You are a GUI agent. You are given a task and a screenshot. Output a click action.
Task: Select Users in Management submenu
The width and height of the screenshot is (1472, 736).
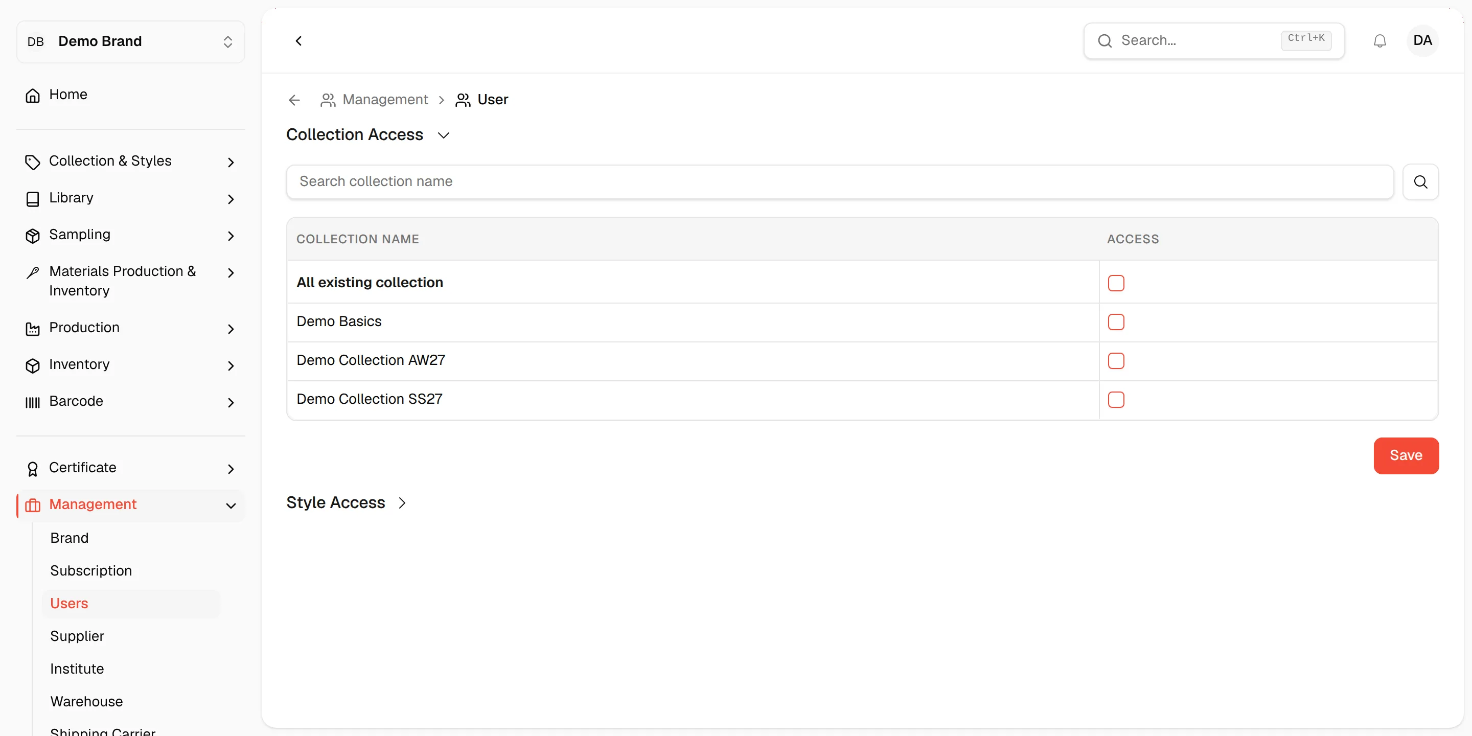tap(131, 604)
